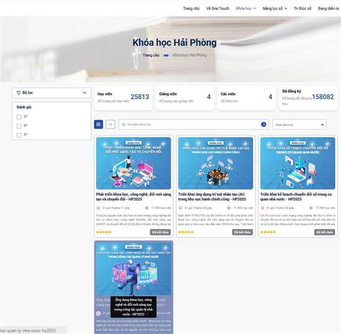Screen dimensions: 341x334
Task: Tick the 5-star rating filter
Action: click(19, 135)
